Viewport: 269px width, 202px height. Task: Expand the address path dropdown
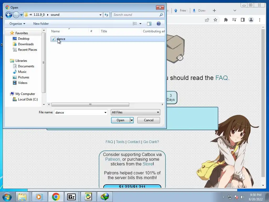100,15
